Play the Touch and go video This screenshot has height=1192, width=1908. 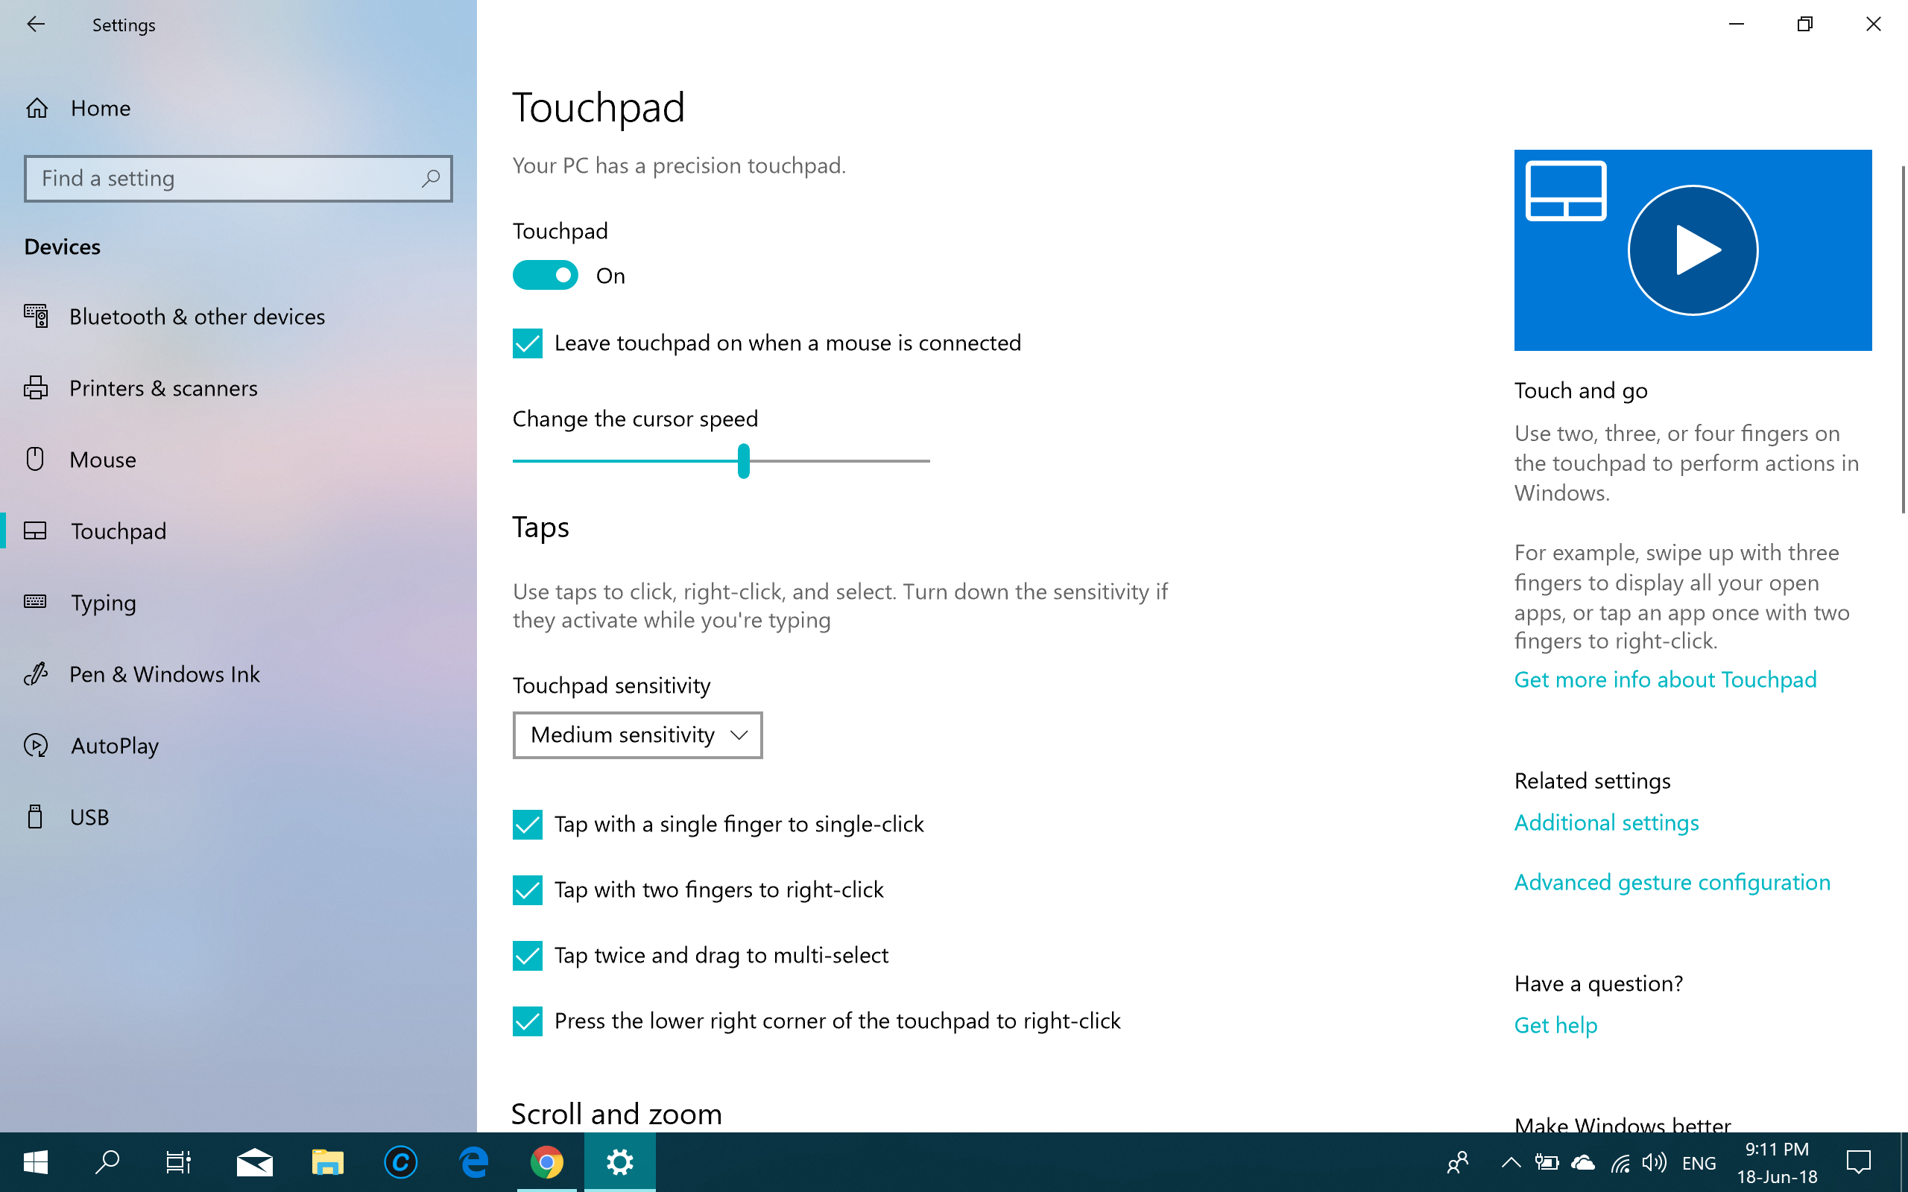pos(1692,250)
